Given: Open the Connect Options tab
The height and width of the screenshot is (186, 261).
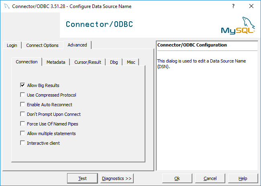Looking at the screenshot, I should tap(42, 45).
